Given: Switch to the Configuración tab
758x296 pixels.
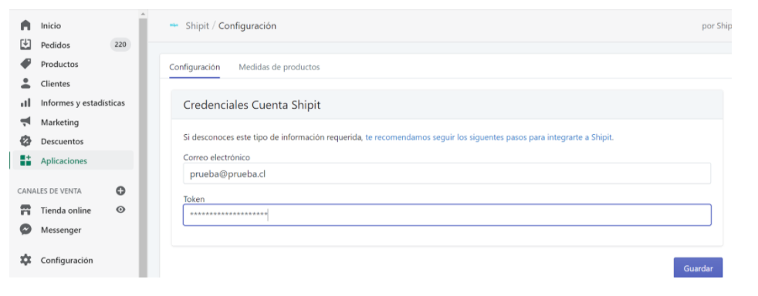Looking at the screenshot, I should coord(195,67).
